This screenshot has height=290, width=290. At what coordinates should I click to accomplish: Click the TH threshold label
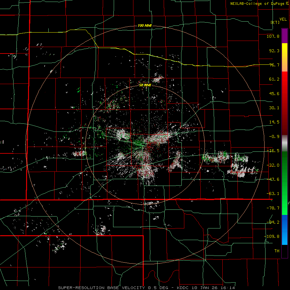coord(277,251)
